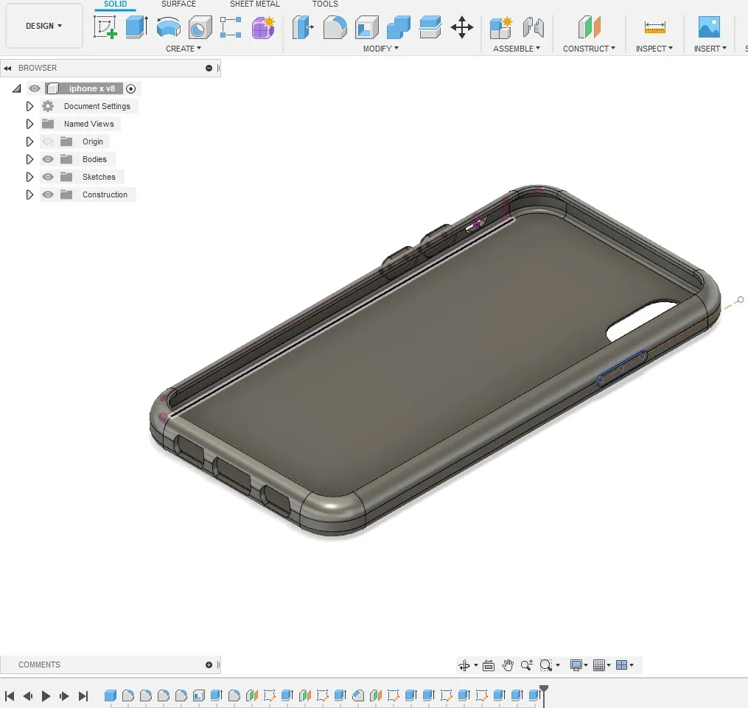
Task: Open the SHEET METAL tab
Action: pyautogui.click(x=254, y=4)
